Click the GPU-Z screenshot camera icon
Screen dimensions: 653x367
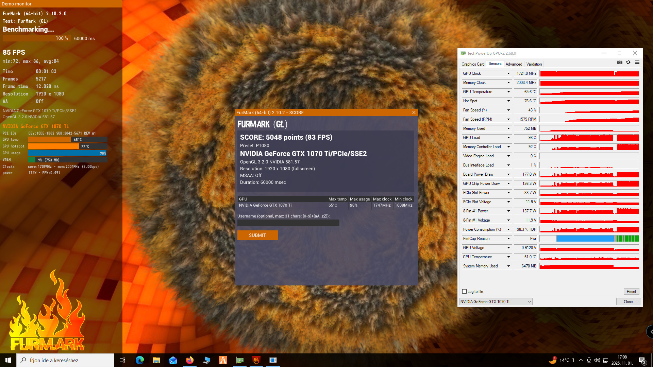click(x=619, y=63)
